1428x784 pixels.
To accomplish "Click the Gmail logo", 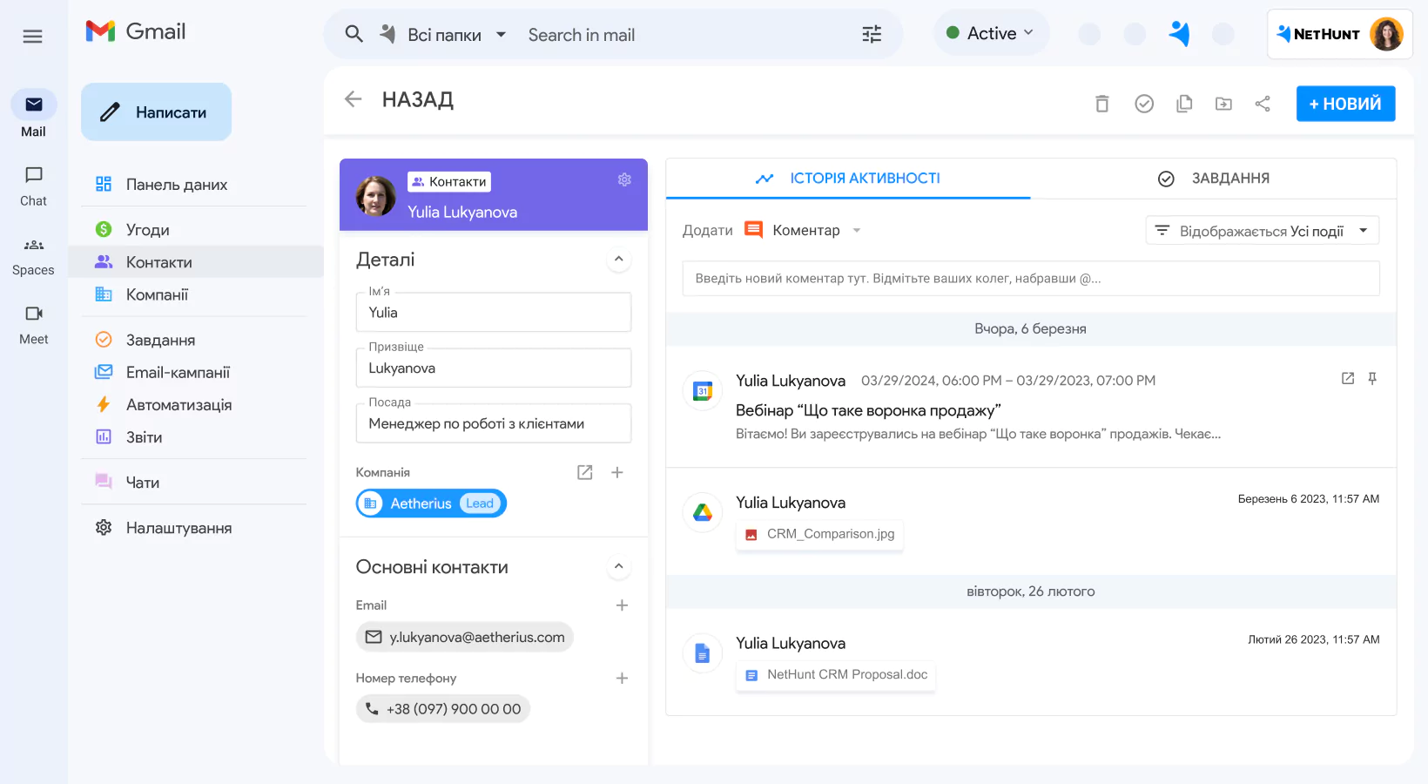I will pyautogui.click(x=136, y=31).
